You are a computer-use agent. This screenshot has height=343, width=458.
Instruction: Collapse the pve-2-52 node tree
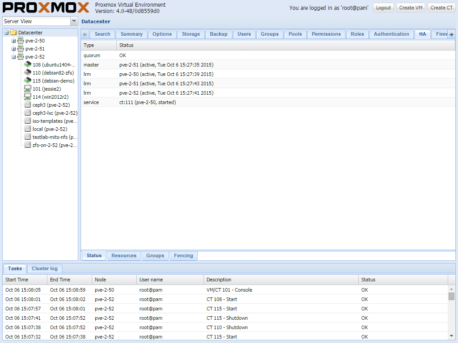point(13,57)
